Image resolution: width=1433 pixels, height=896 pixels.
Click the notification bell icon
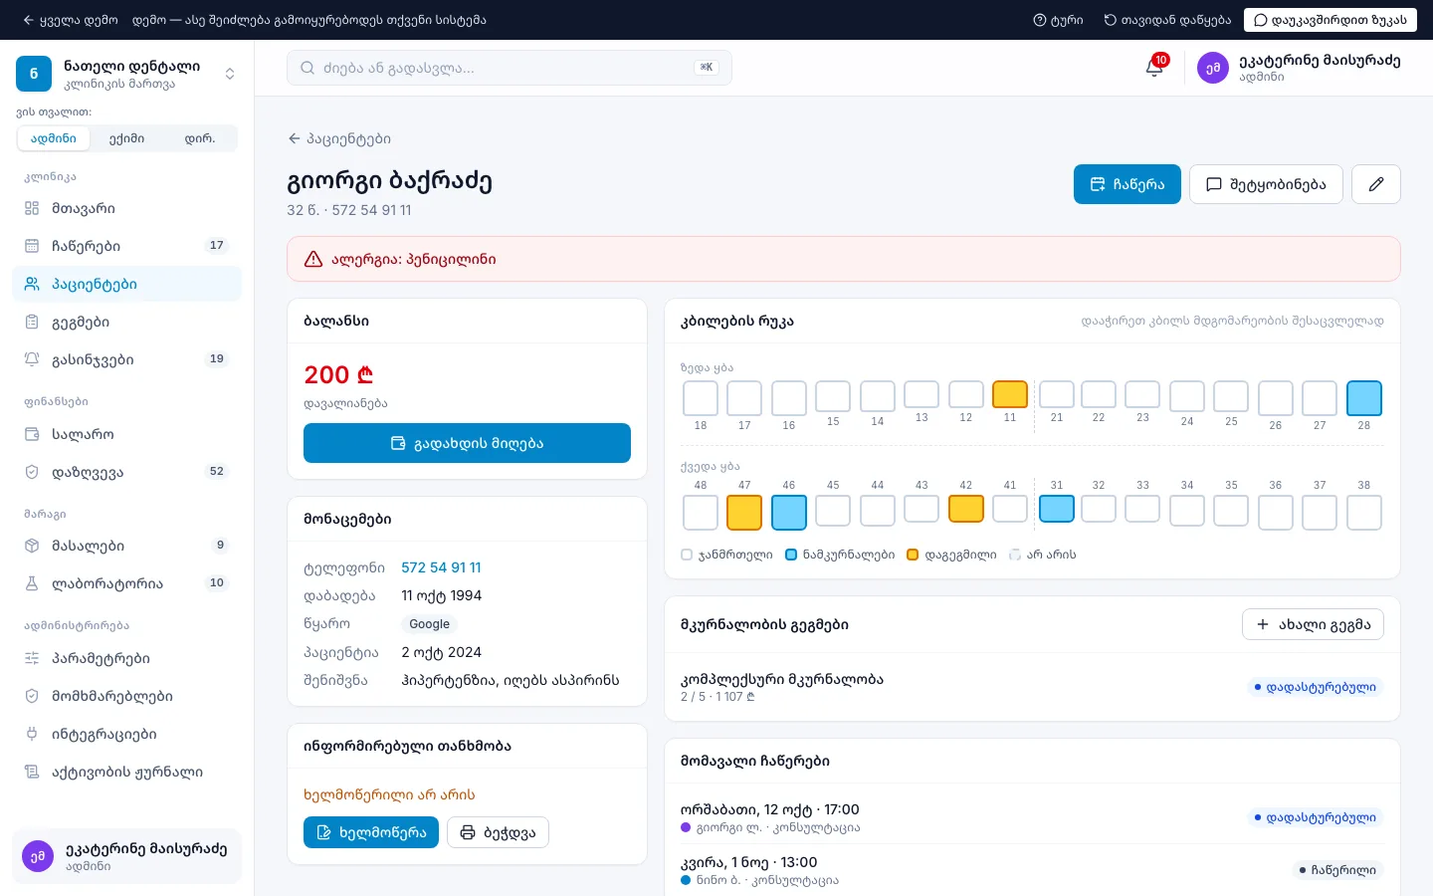pyautogui.click(x=1154, y=68)
